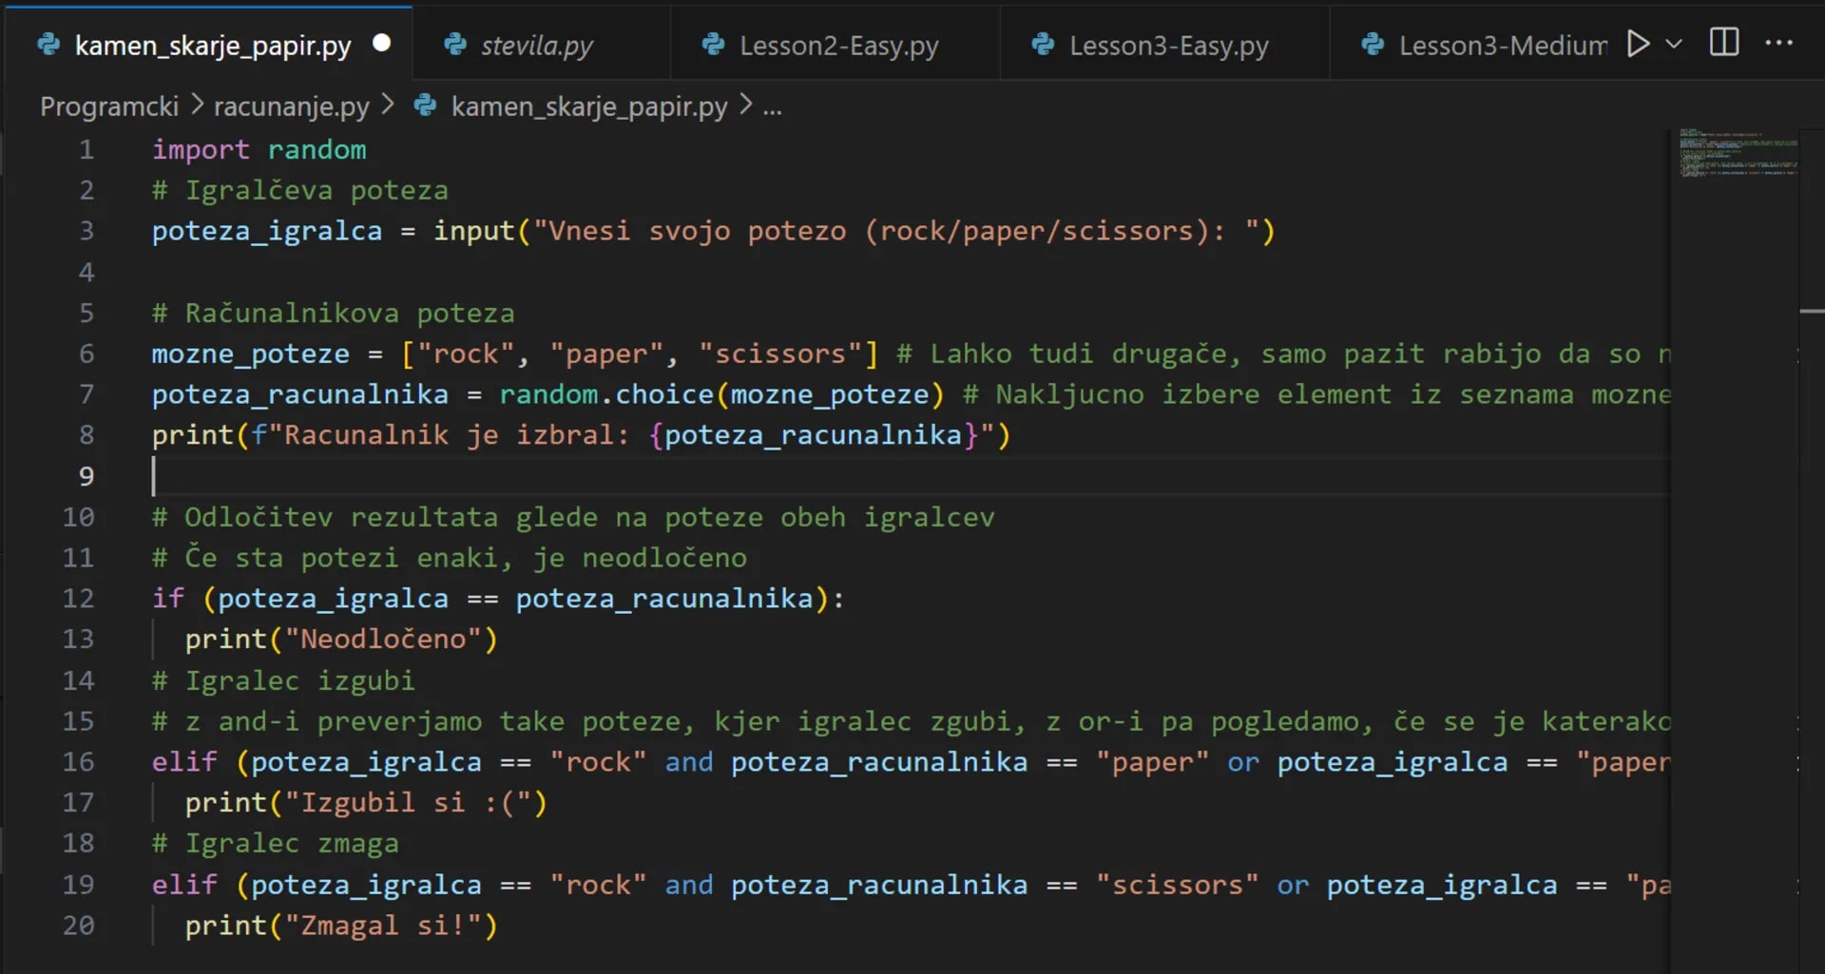The height and width of the screenshot is (974, 1825).
Task: Click the Python icon on Lesson3-Easy.py tab
Action: (x=1043, y=44)
